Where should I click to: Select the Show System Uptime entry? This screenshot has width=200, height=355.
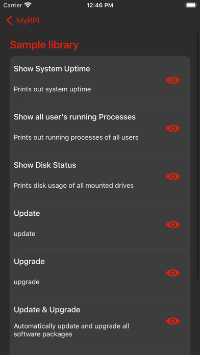tap(100, 80)
